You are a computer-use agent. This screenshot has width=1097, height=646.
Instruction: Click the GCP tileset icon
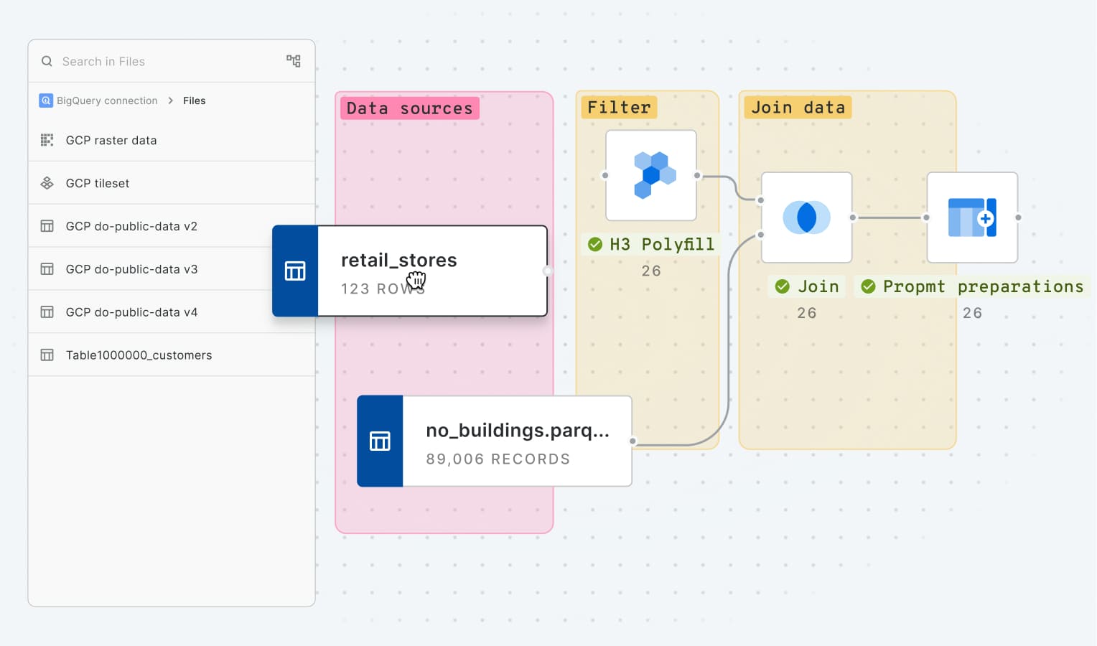pyautogui.click(x=47, y=183)
